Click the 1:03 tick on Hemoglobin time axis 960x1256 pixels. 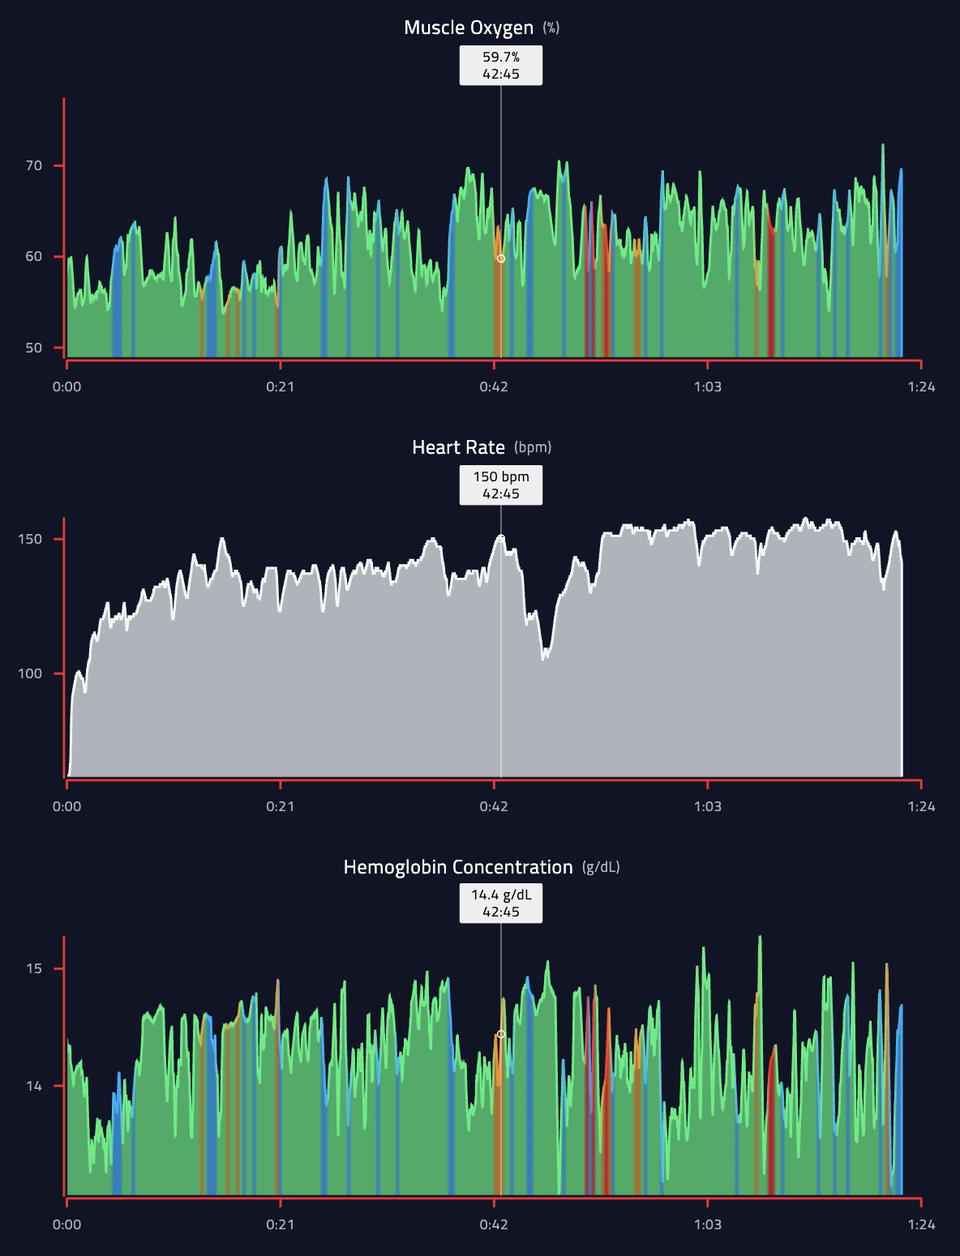click(708, 1224)
